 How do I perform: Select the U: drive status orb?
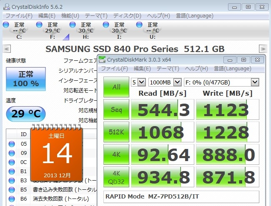pos(139,25)
